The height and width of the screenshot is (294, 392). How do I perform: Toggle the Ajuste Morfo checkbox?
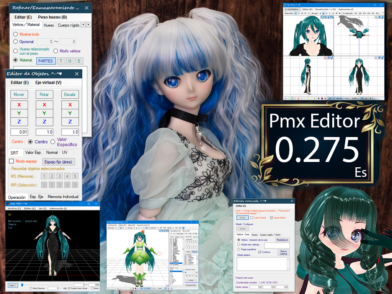click(x=271, y=218)
